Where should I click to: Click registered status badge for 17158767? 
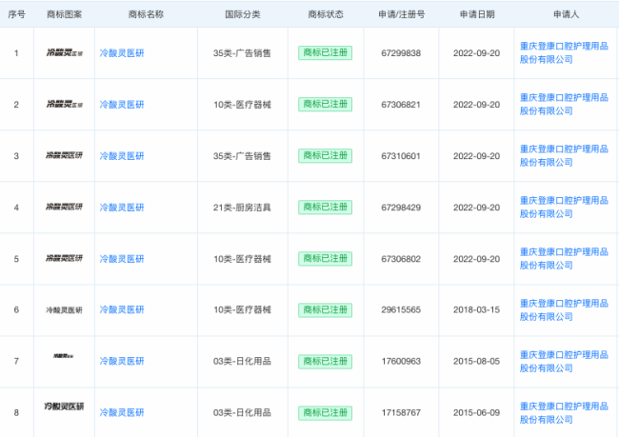325,413
